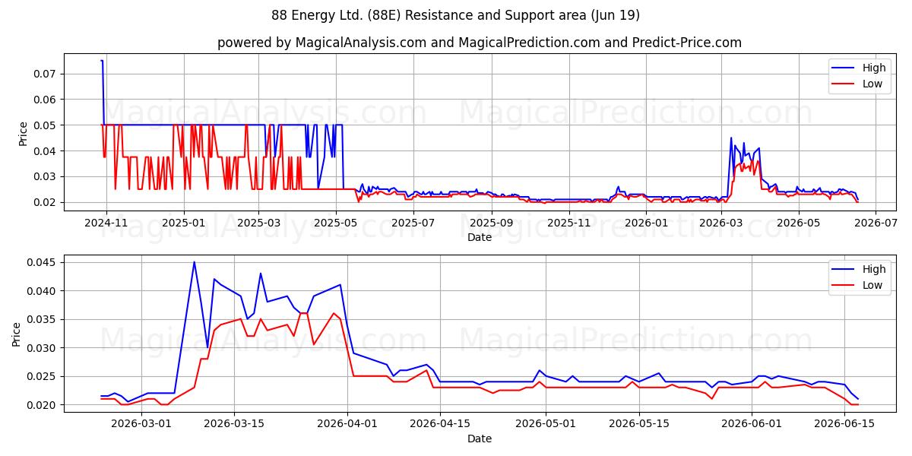Click the '0.045' y-axis label in bottom chart
Viewport: 912px width, 456px height.
click(43, 263)
